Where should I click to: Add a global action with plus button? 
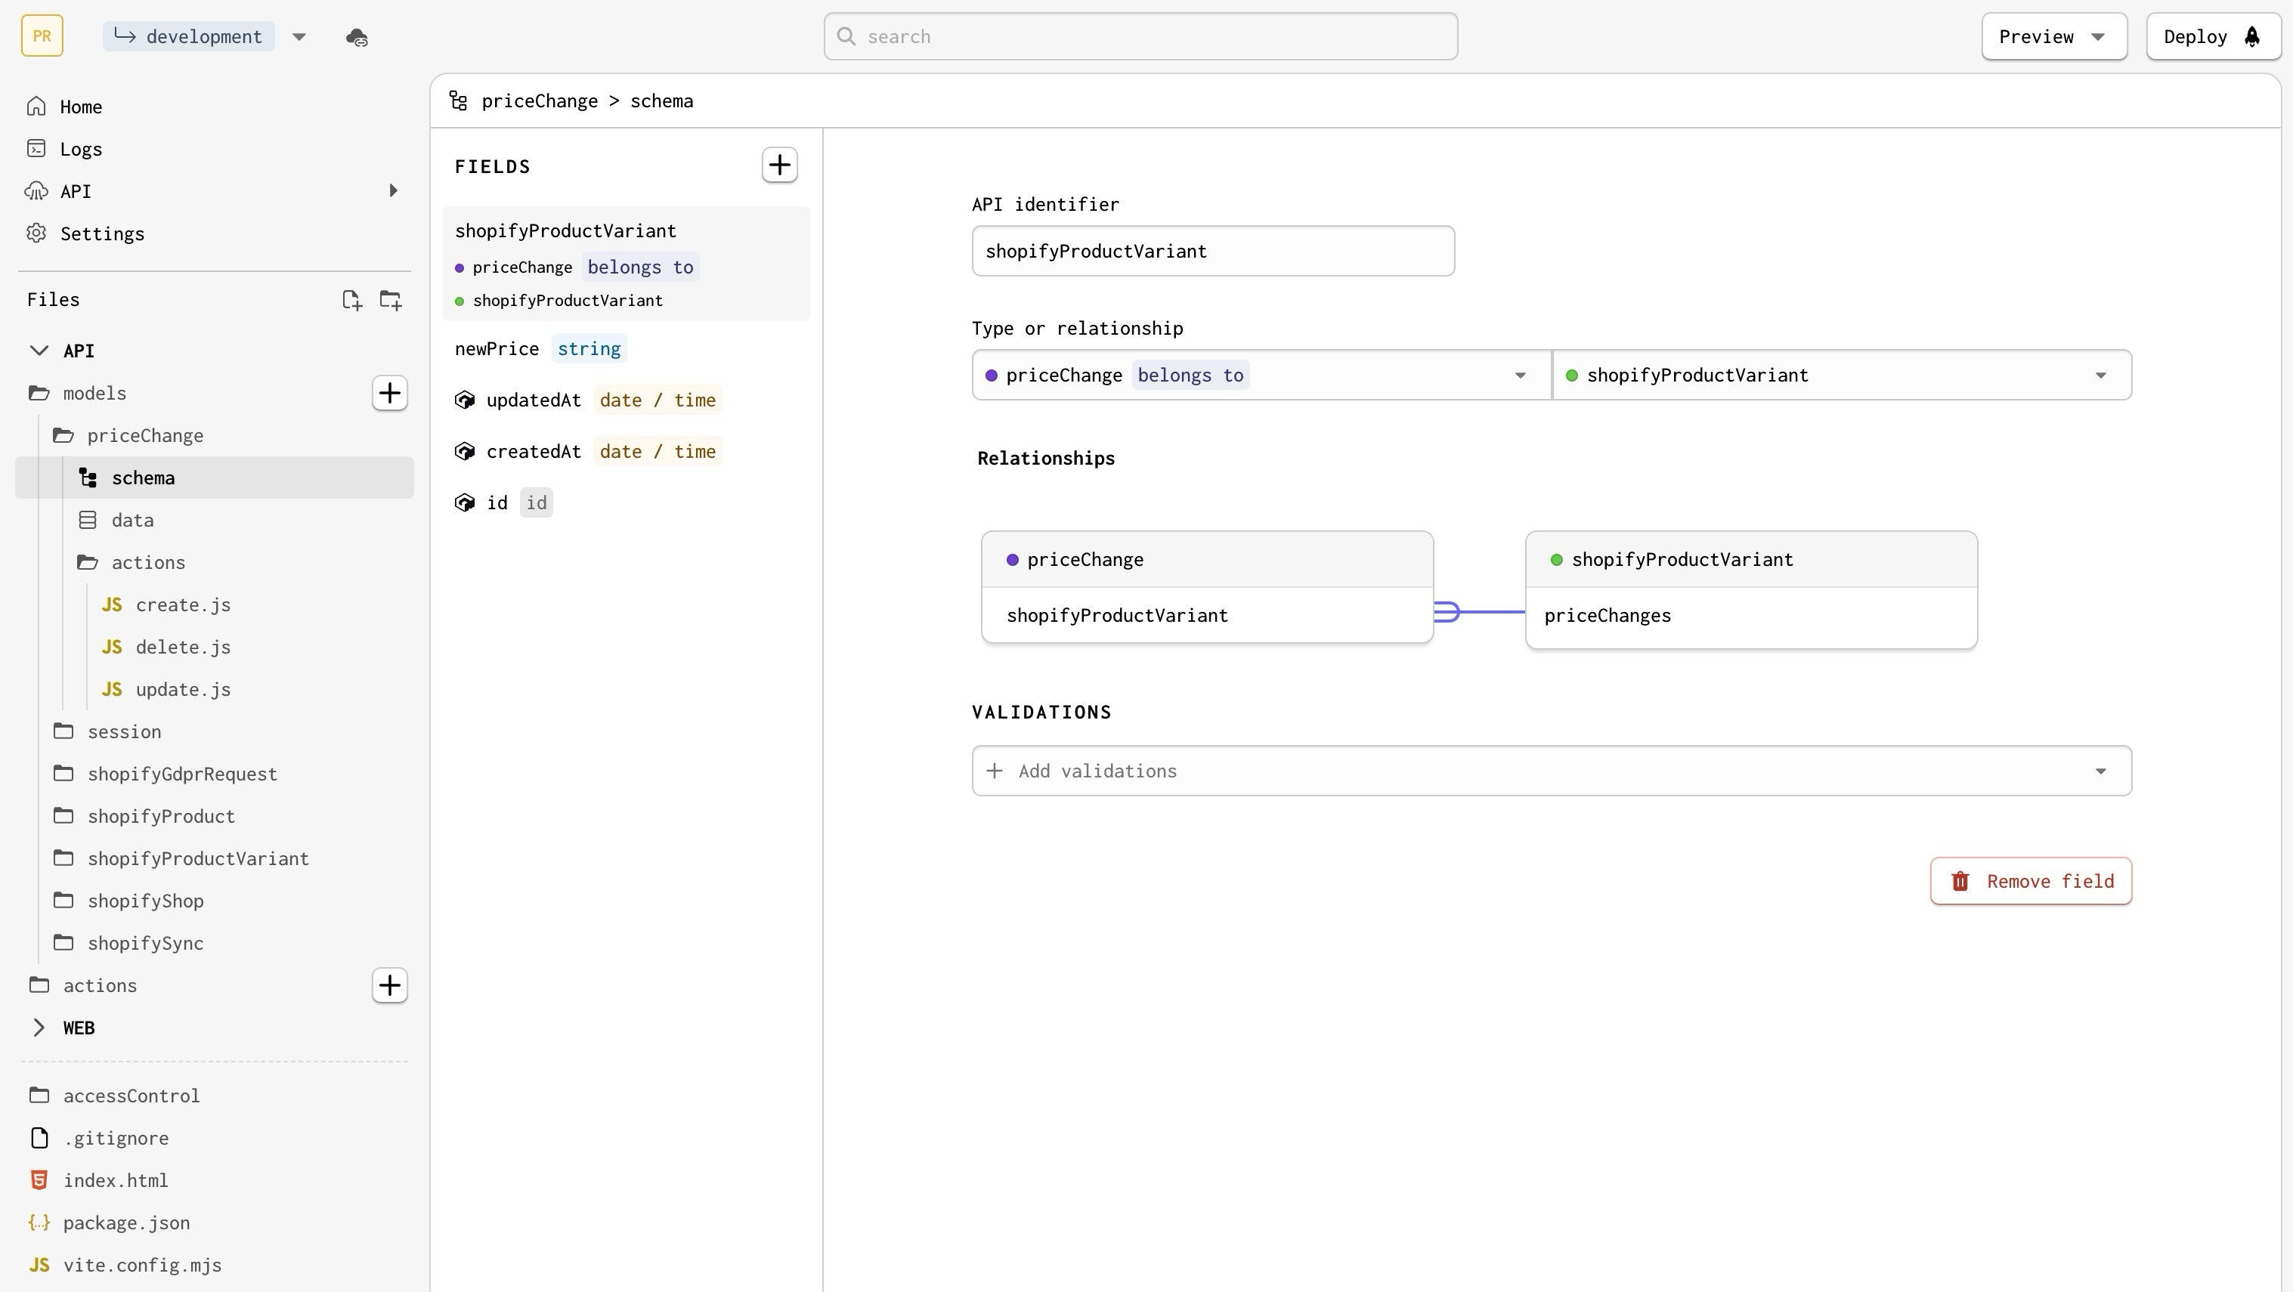click(x=389, y=985)
